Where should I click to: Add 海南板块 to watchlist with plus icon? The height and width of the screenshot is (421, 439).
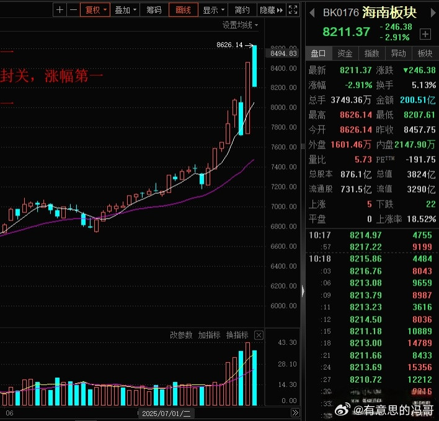pos(425,34)
